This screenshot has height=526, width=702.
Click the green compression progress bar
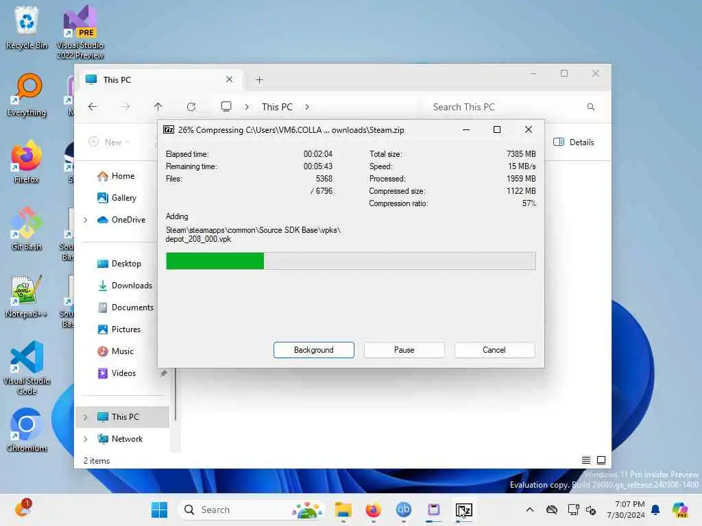click(x=350, y=261)
